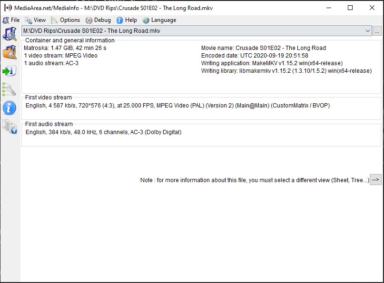Open Preferences via the wrench sidebar icon

click(x=9, y=89)
